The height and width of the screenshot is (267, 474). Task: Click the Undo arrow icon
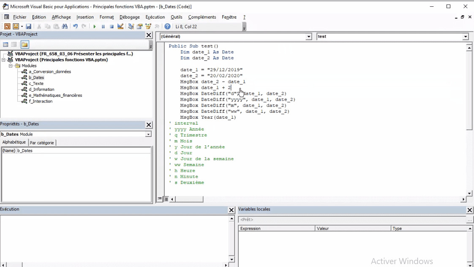75,27
